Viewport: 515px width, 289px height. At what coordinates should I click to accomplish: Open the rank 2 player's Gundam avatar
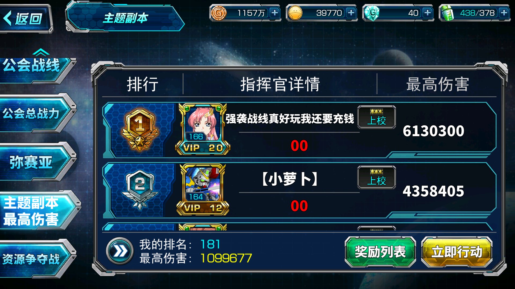pyautogui.click(x=203, y=190)
